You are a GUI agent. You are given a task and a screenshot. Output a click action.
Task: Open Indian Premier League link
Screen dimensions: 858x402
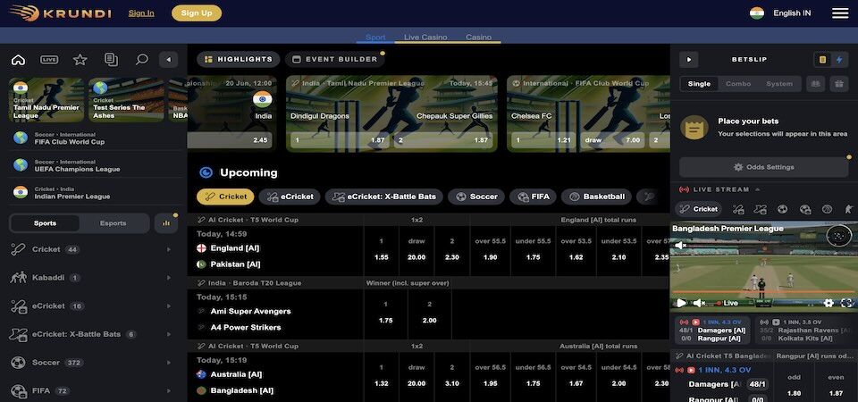[x=97, y=193]
